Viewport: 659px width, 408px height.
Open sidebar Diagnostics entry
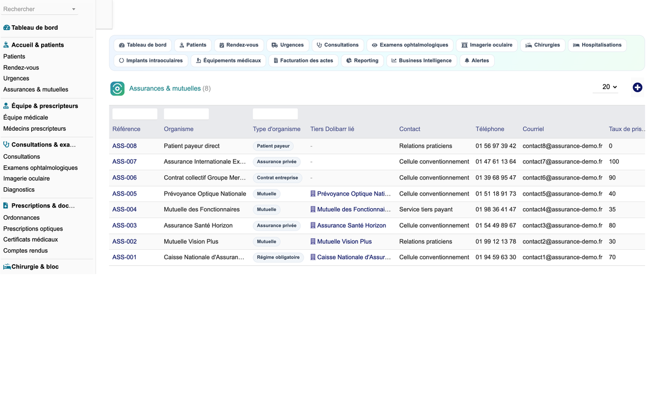click(19, 189)
